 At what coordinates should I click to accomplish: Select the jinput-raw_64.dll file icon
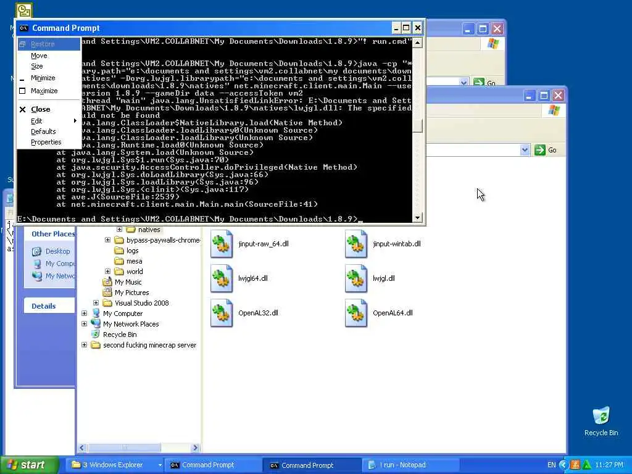click(x=222, y=244)
